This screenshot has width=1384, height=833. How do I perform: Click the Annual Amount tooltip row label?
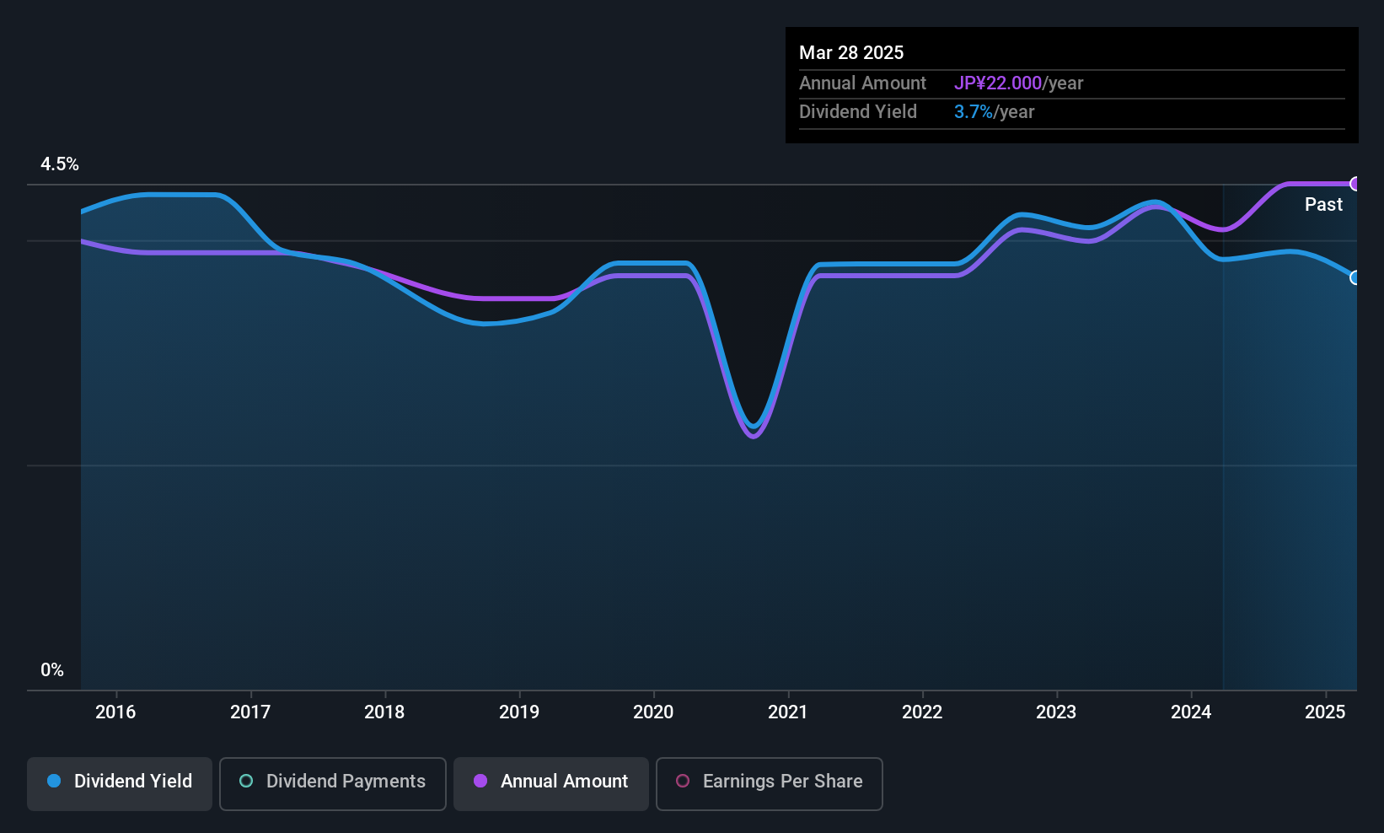coord(862,83)
